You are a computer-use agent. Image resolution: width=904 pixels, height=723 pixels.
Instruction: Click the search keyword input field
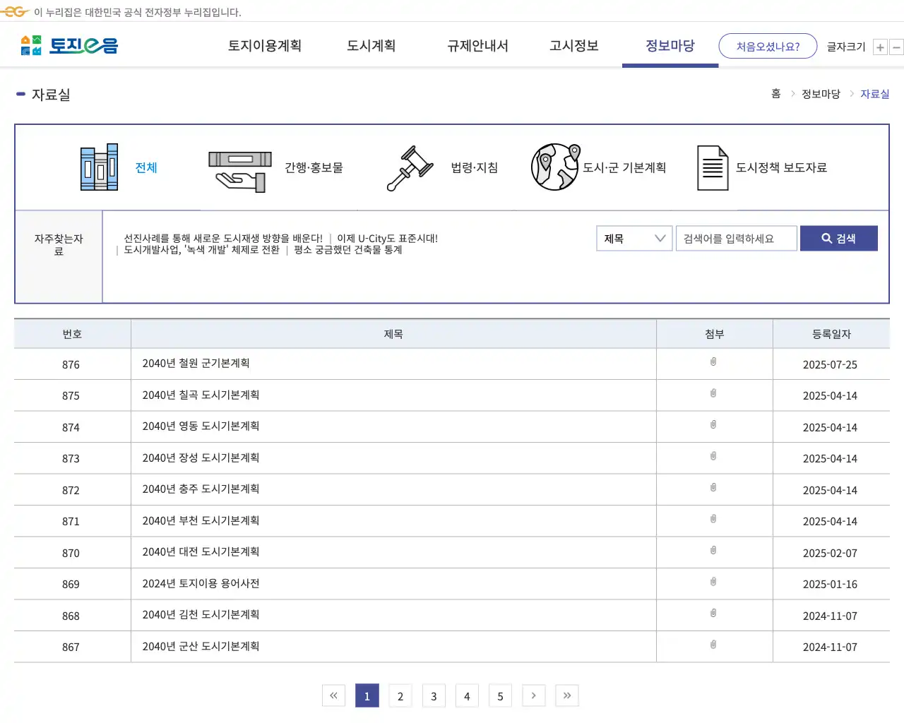tap(737, 238)
